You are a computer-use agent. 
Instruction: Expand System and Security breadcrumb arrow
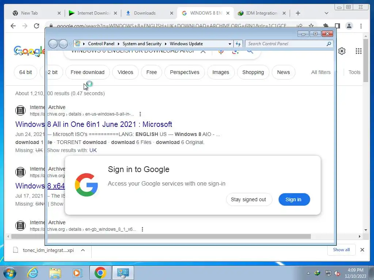[165, 44]
